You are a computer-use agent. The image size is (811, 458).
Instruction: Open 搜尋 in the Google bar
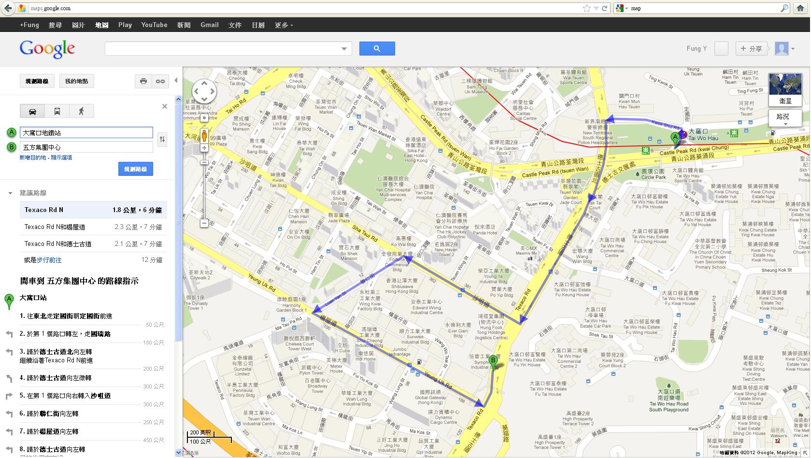pos(55,25)
